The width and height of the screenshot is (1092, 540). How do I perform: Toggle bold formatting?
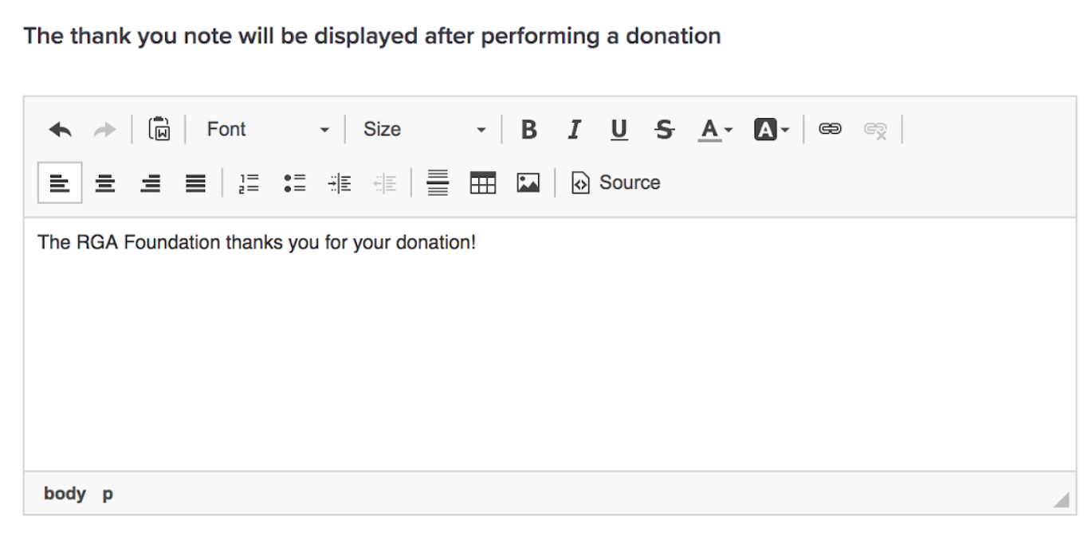[528, 130]
